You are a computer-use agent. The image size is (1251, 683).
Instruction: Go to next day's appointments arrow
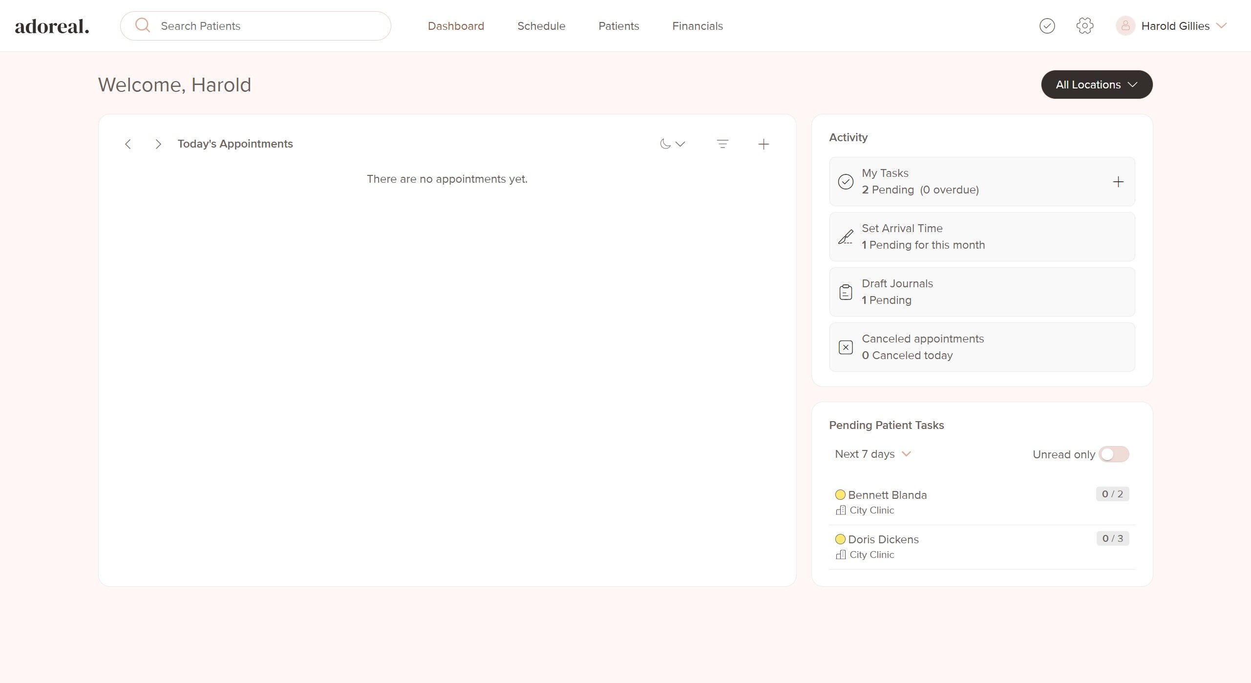tap(158, 144)
